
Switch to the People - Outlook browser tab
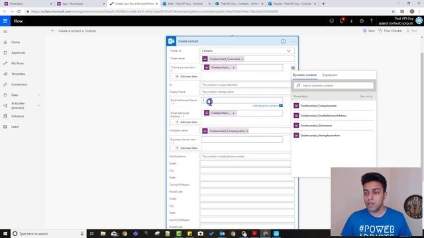click(291, 4)
